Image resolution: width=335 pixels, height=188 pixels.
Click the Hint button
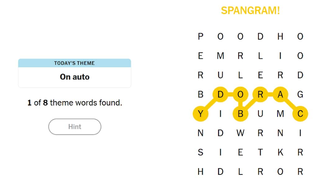coord(74,127)
